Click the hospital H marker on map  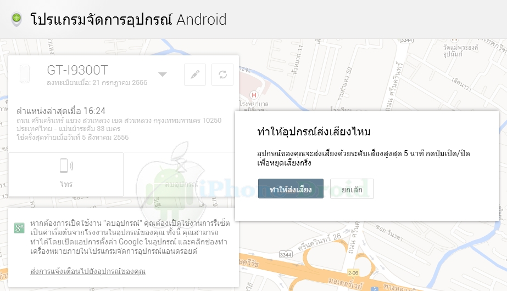point(254,95)
